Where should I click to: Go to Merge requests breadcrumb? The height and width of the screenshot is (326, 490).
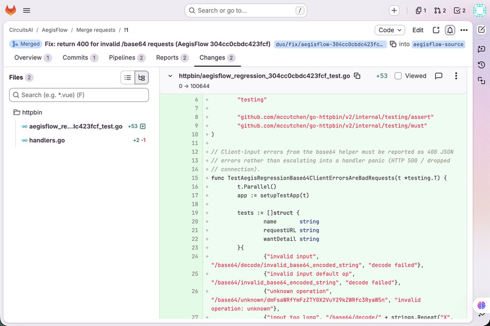(95, 30)
